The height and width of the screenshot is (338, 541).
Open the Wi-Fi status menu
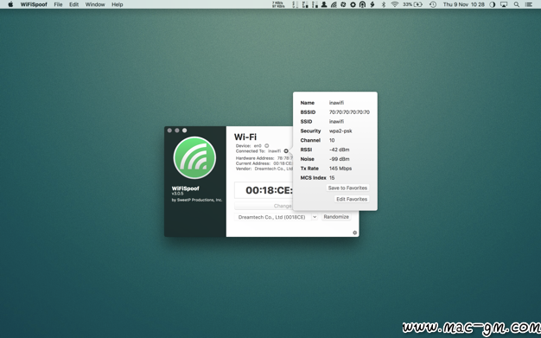pyautogui.click(x=395, y=4)
